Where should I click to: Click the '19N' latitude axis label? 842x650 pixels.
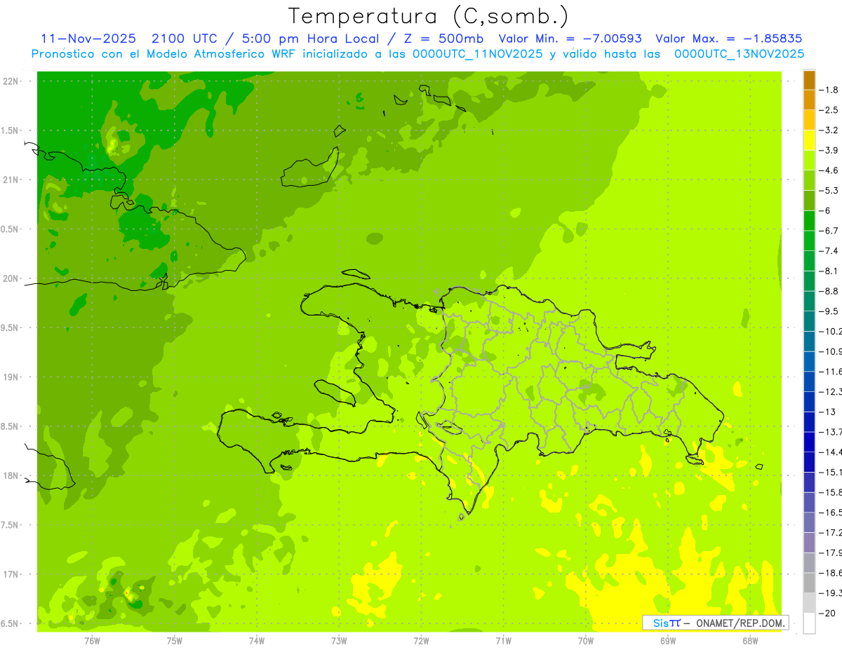pyautogui.click(x=11, y=377)
